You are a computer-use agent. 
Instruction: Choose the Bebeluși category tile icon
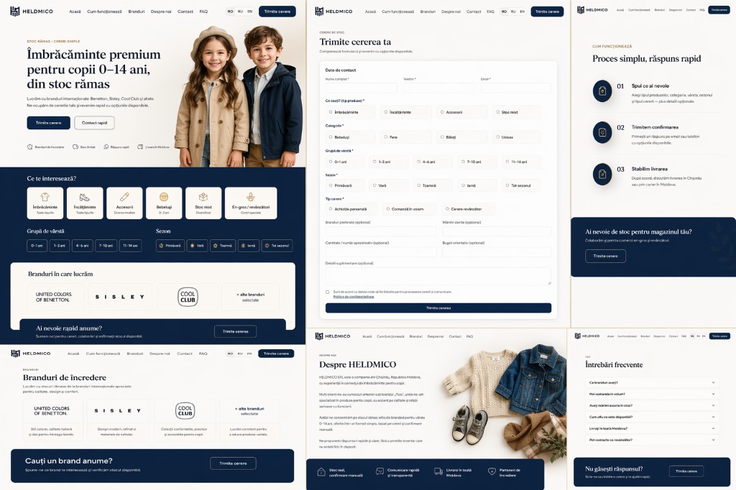point(164,196)
